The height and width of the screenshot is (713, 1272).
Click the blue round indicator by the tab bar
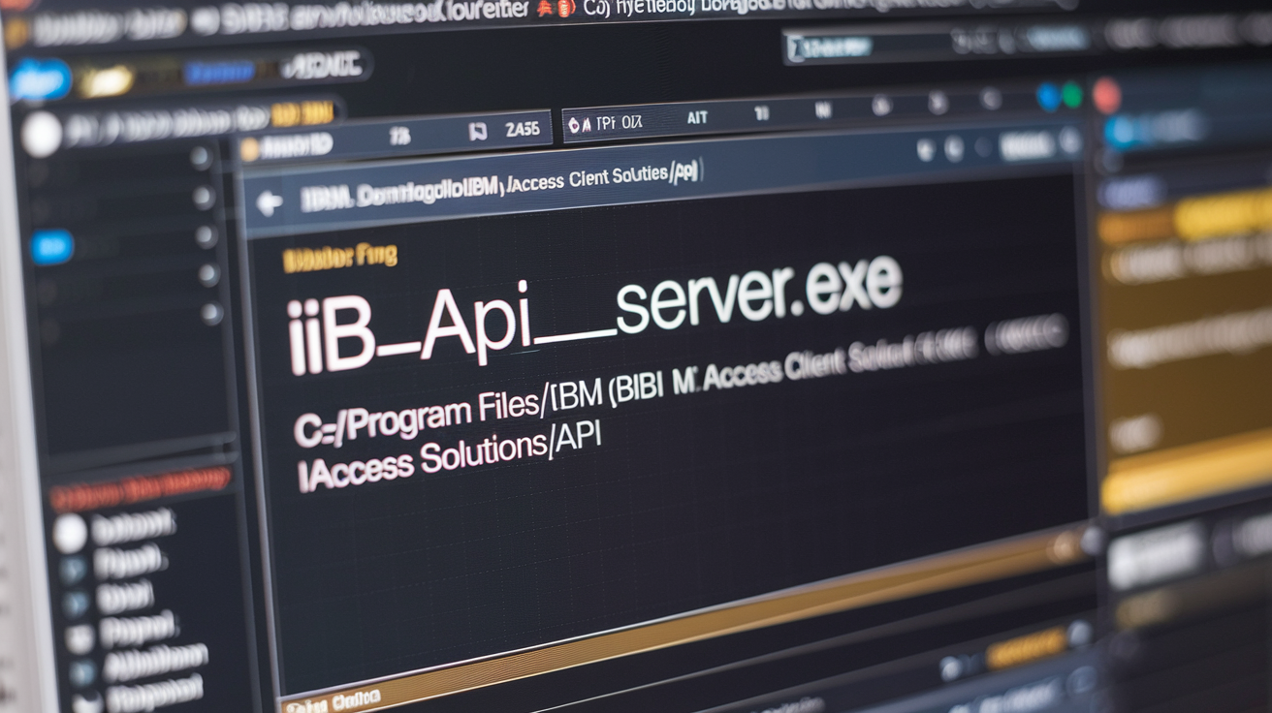pos(1048,96)
